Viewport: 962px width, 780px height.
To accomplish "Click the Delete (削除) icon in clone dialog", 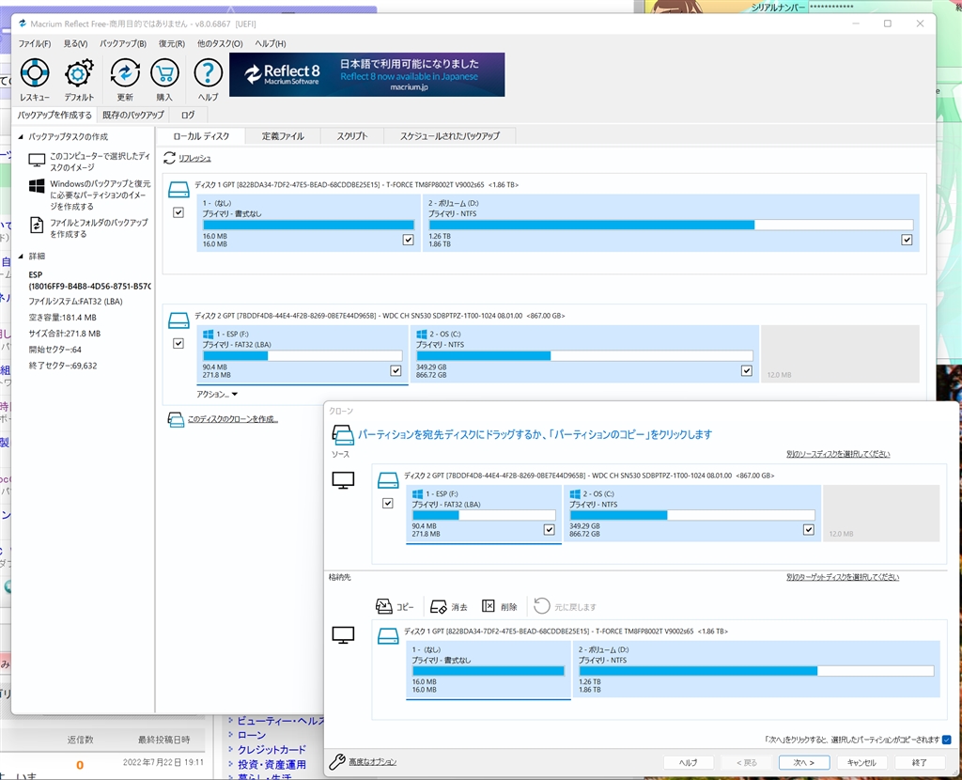I will click(x=489, y=606).
